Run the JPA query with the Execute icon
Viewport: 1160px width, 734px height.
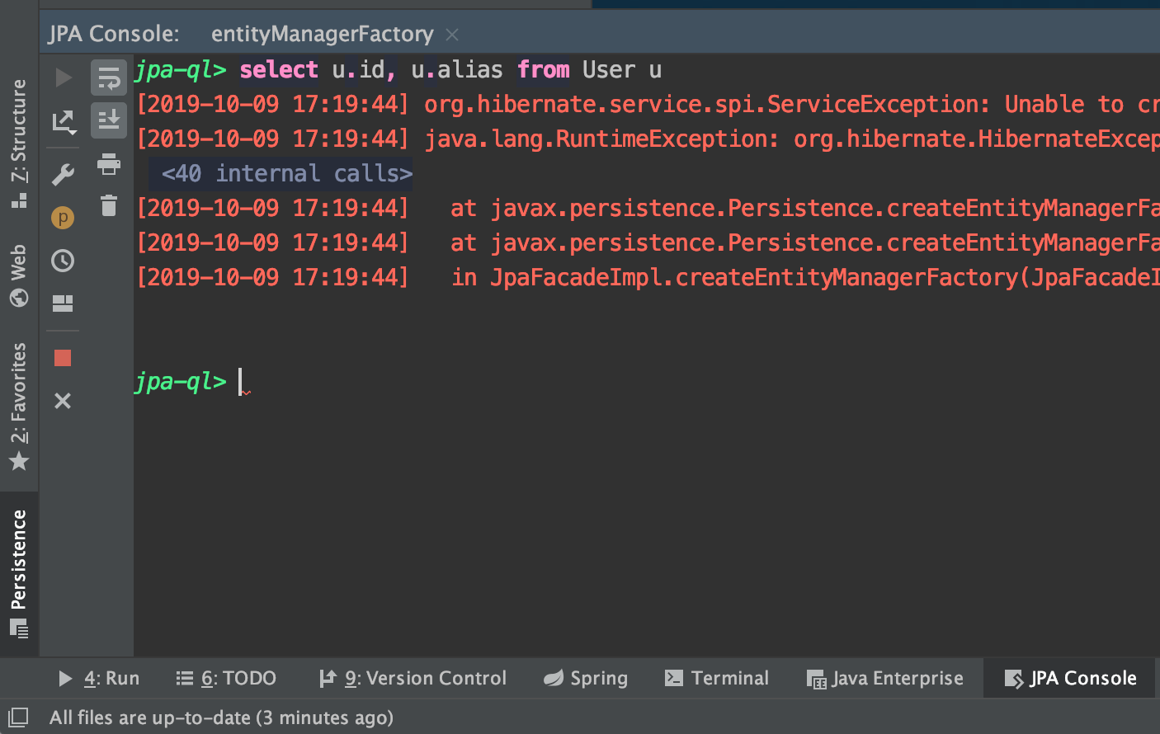64,78
